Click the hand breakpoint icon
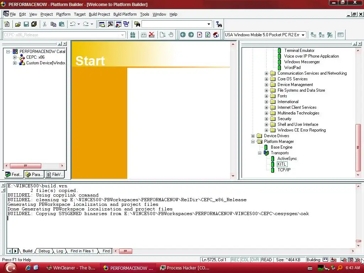Viewport: 364px width, 273px height. tap(171, 35)
